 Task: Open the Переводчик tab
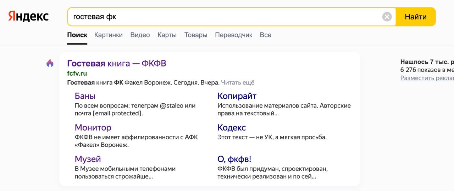click(x=233, y=35)
